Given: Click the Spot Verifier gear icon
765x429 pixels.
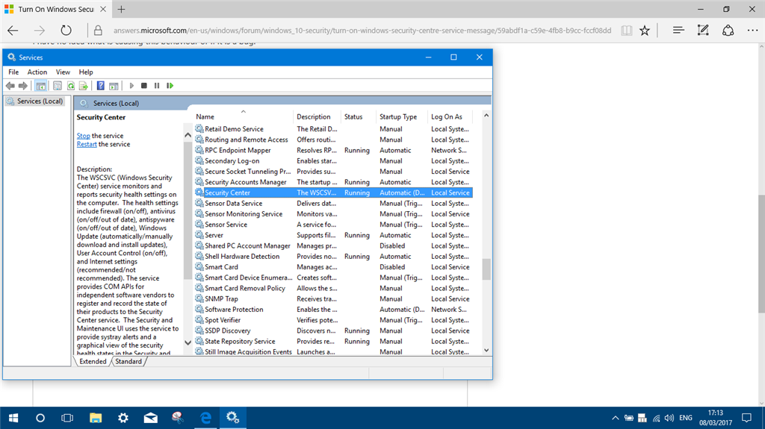Looking at the screenshot, I should 199,320.
